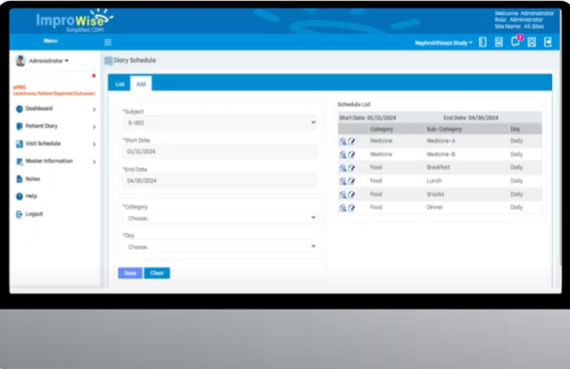This screenshot has height=369, width=570.
Task: View the Dinner schedule entry
Action: point(343,208)
